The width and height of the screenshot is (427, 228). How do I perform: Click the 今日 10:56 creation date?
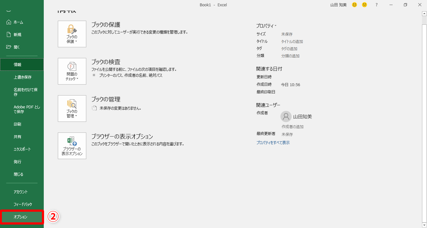point(290,85)
